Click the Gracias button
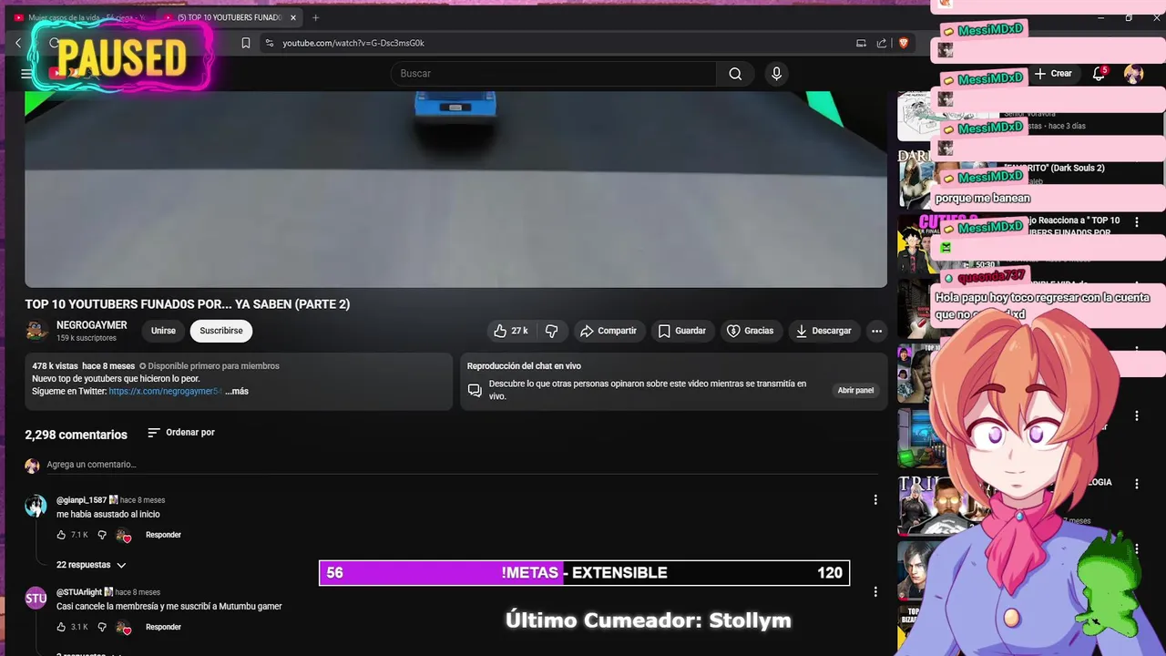 [x=750, y=331]
